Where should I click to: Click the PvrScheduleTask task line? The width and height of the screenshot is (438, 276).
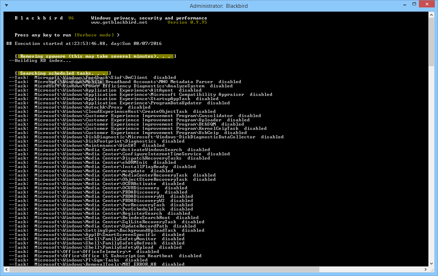click(x=101, y=209)
